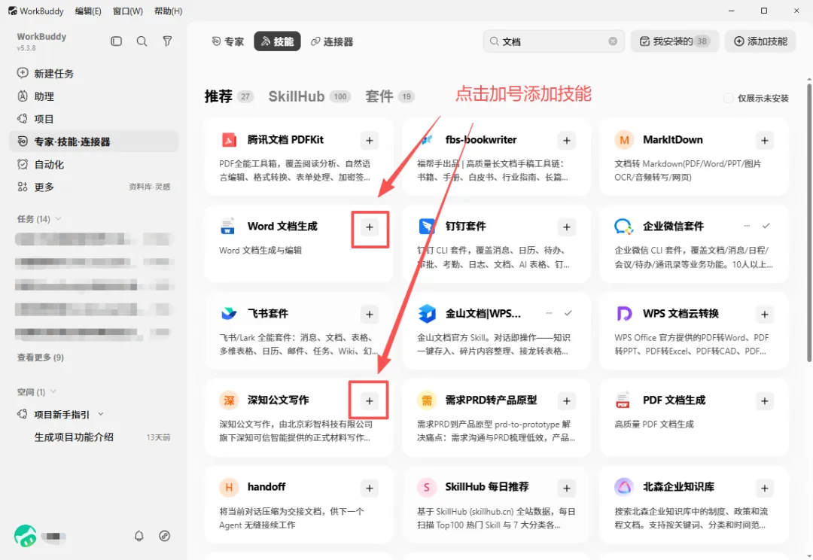This screenshot has height=560, width=813.
Task: Open more options for 企业微信套件
Action: point(747,226)
